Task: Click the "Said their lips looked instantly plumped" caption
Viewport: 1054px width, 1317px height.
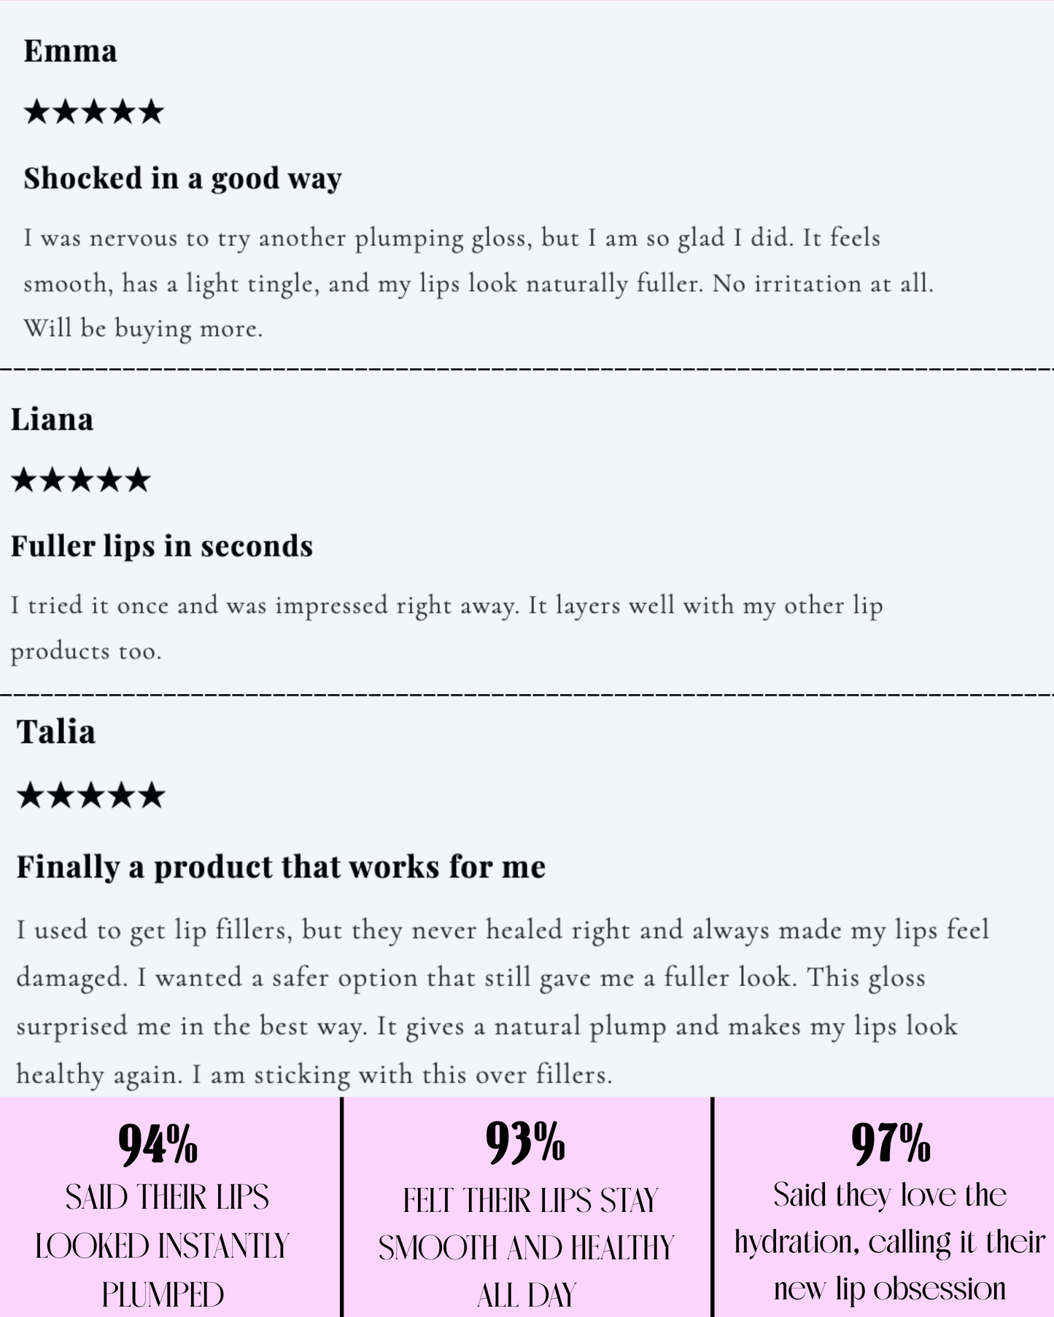Action: tap(163, 1246)
